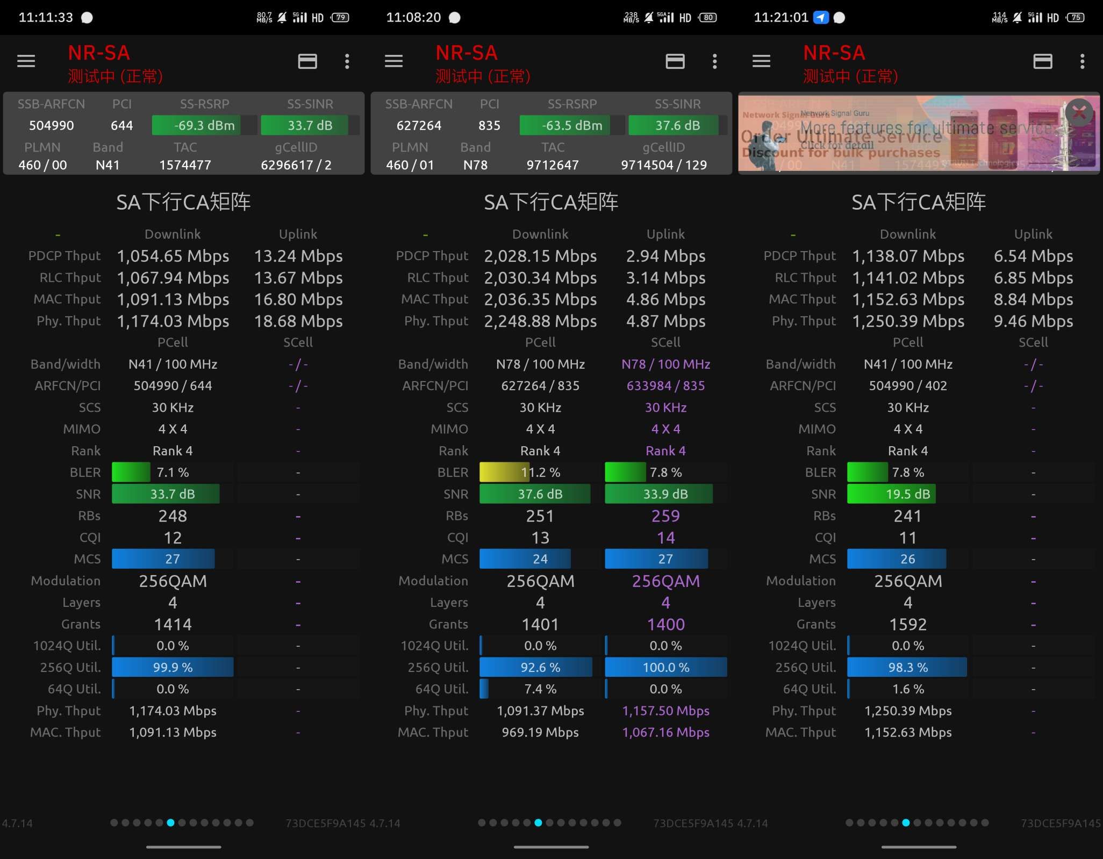Close the Network Signal Guru ad banner
The width and height of the screenshot is (1103, 859).
coord(1079,112)
